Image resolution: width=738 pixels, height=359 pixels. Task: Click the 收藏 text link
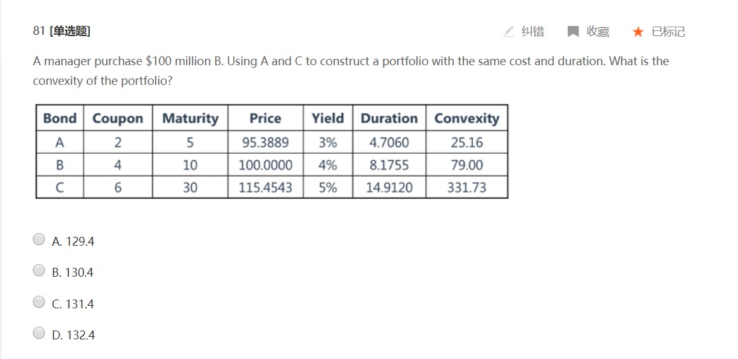[x=597, y=31]
